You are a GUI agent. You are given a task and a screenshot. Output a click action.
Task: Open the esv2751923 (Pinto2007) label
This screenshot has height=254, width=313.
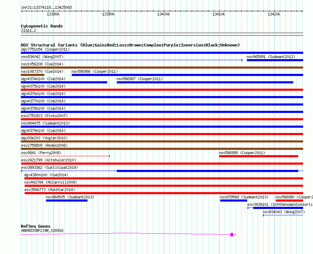[44, 116]
